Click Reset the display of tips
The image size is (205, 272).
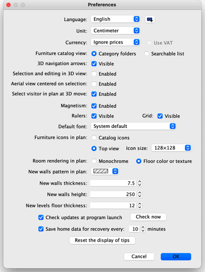(102, 240)
